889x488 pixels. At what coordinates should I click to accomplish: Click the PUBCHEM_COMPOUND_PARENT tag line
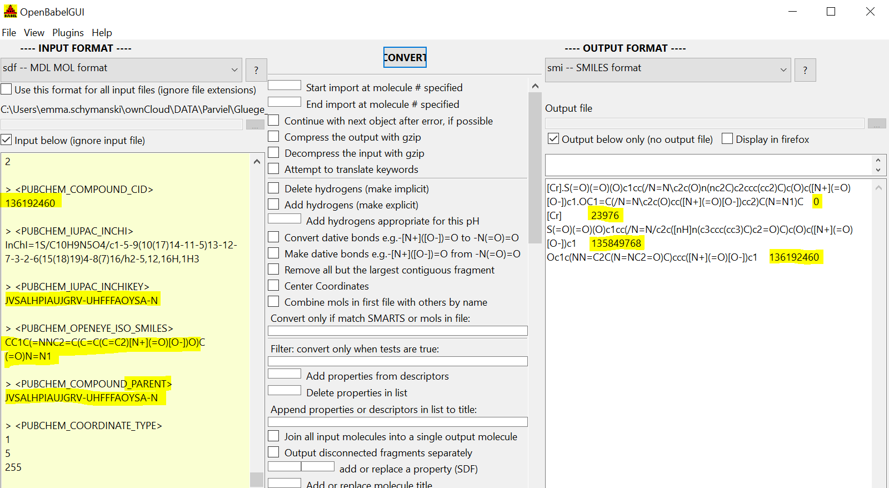(x=88, y=384)
